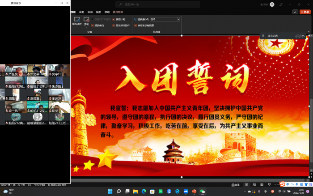Toggle the 播放旁白 checkbox

tap(93, 26)
